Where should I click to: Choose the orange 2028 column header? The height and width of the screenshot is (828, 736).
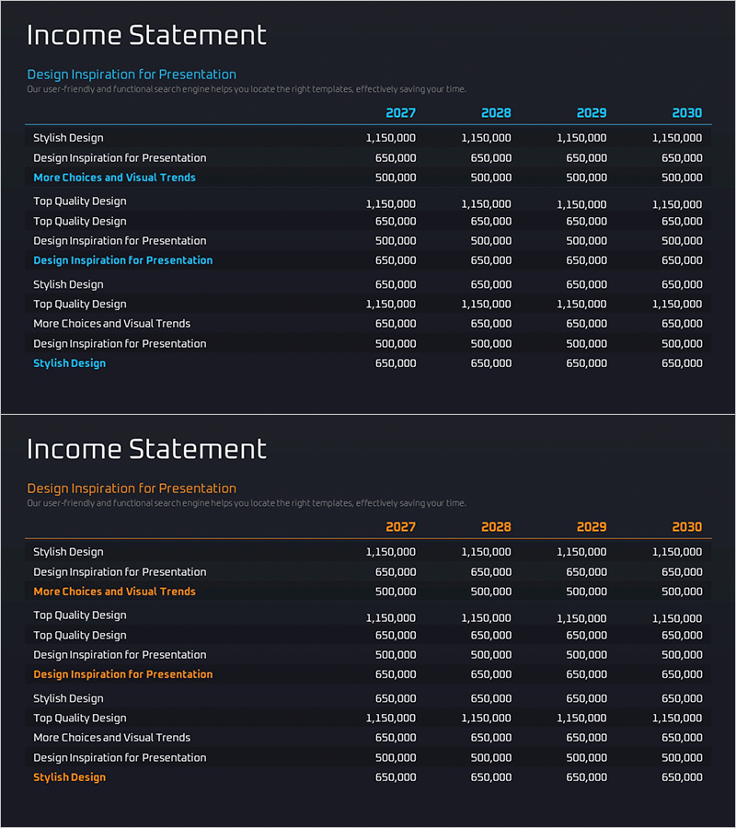496,527
